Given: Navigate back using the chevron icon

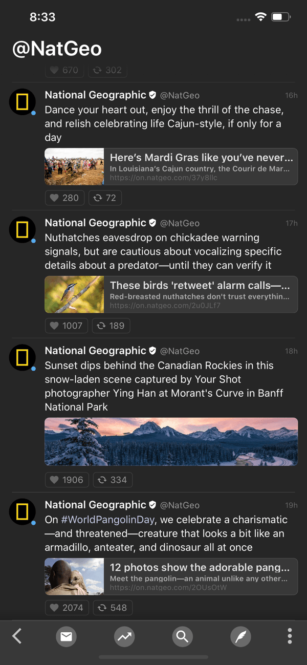Looking at the screenshot, I should click(x=16, y=636).
